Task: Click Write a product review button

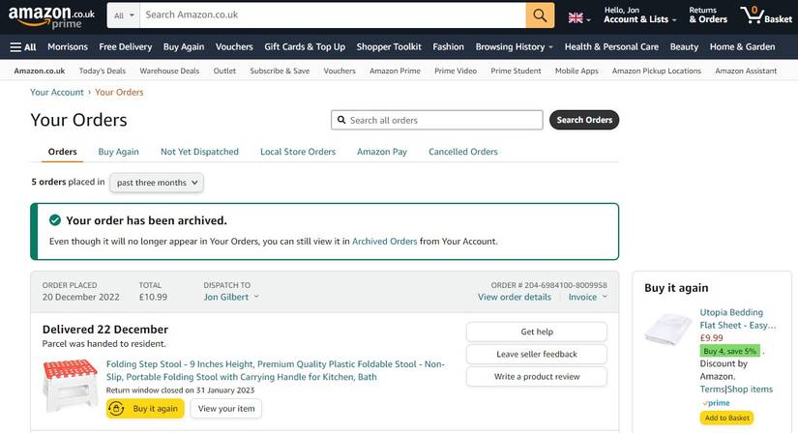Action: (536, 376)
